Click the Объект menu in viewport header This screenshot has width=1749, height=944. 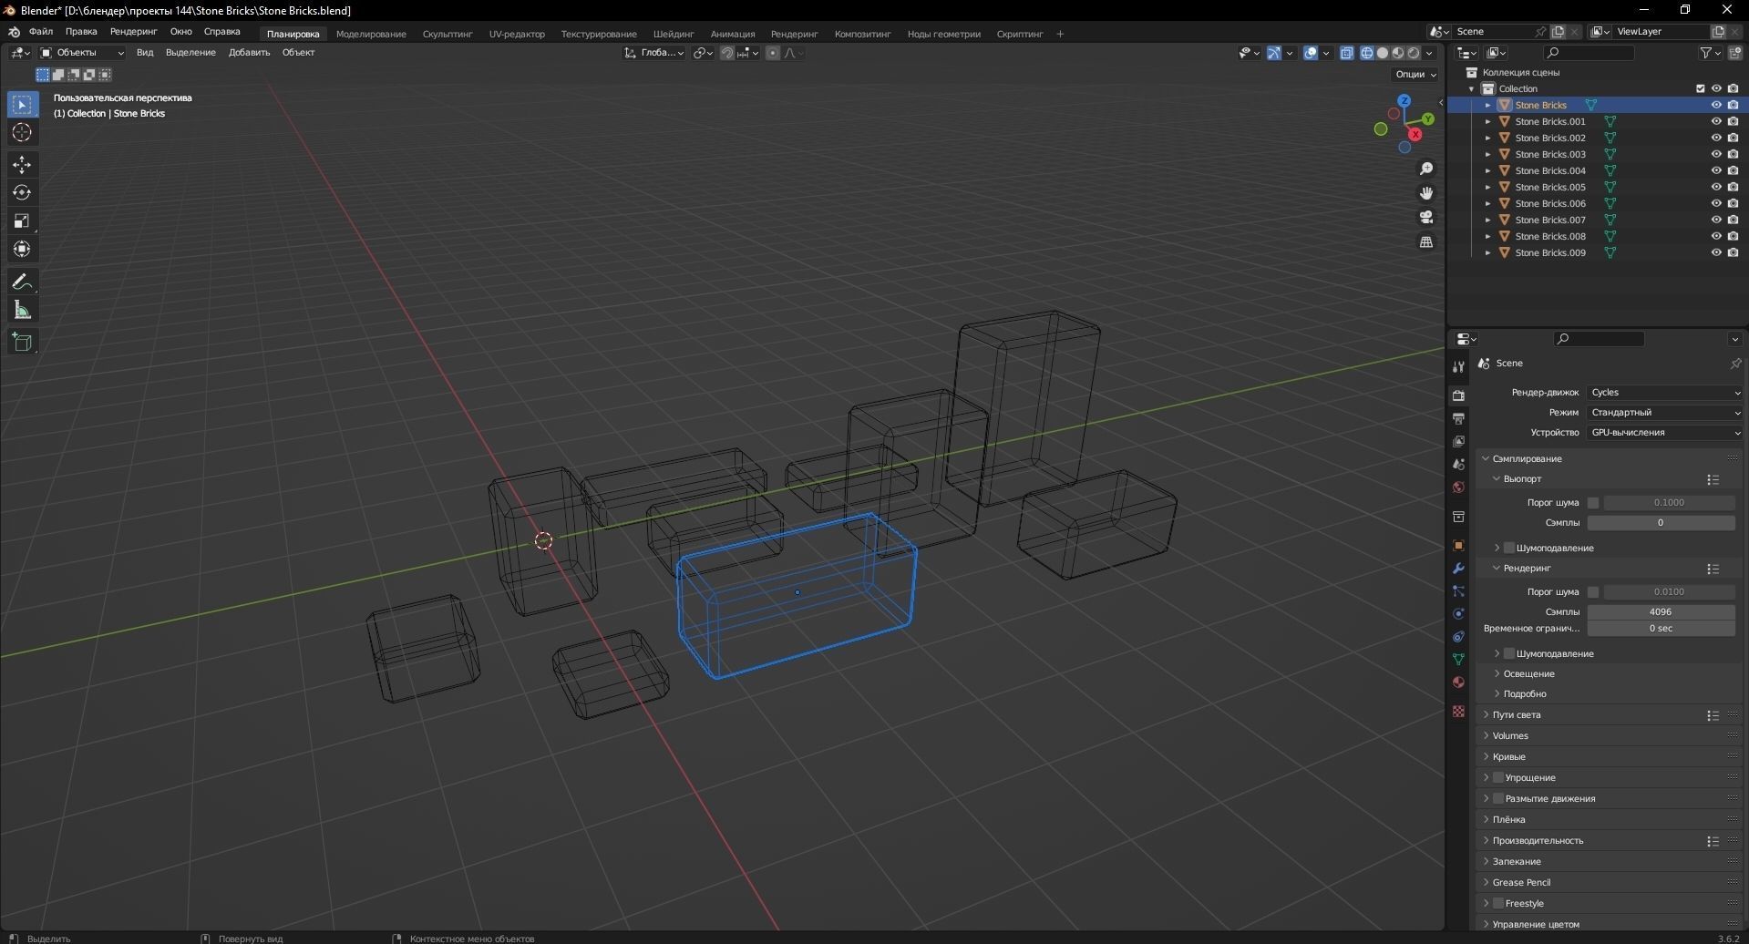click(298, 53)
